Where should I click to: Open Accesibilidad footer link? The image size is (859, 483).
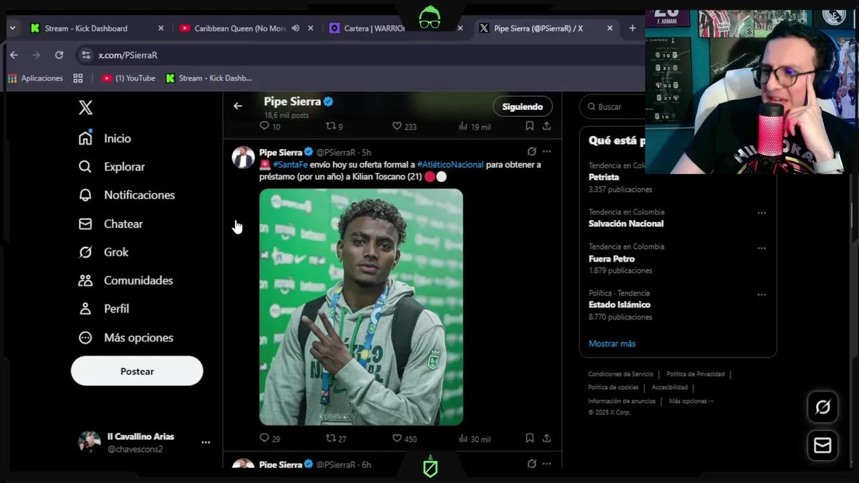click(x=670, y=387)
